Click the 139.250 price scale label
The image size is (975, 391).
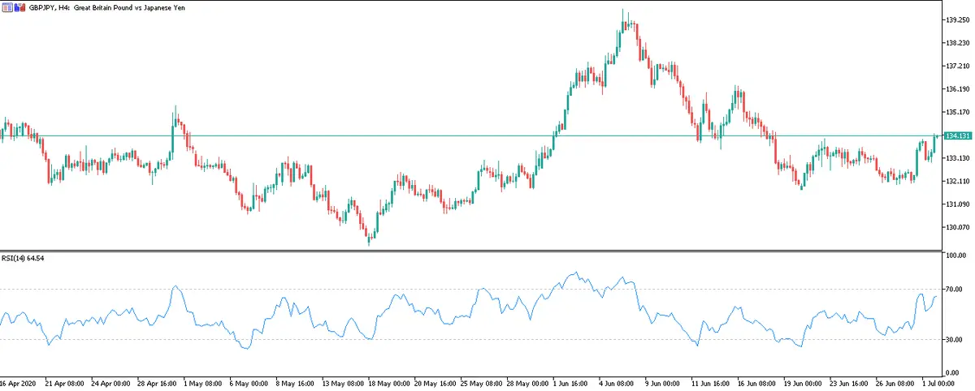[957, 19]
